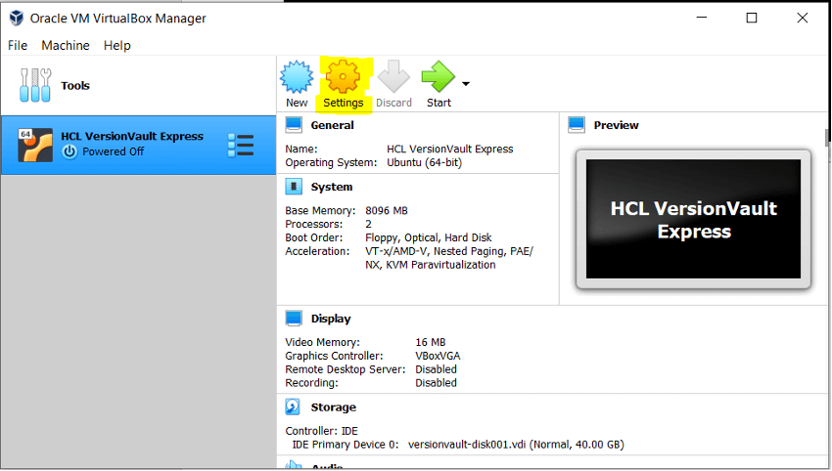Click the Storage section disk icon
The width and height of the screenshot is (832, 471).
pos(293,407)
